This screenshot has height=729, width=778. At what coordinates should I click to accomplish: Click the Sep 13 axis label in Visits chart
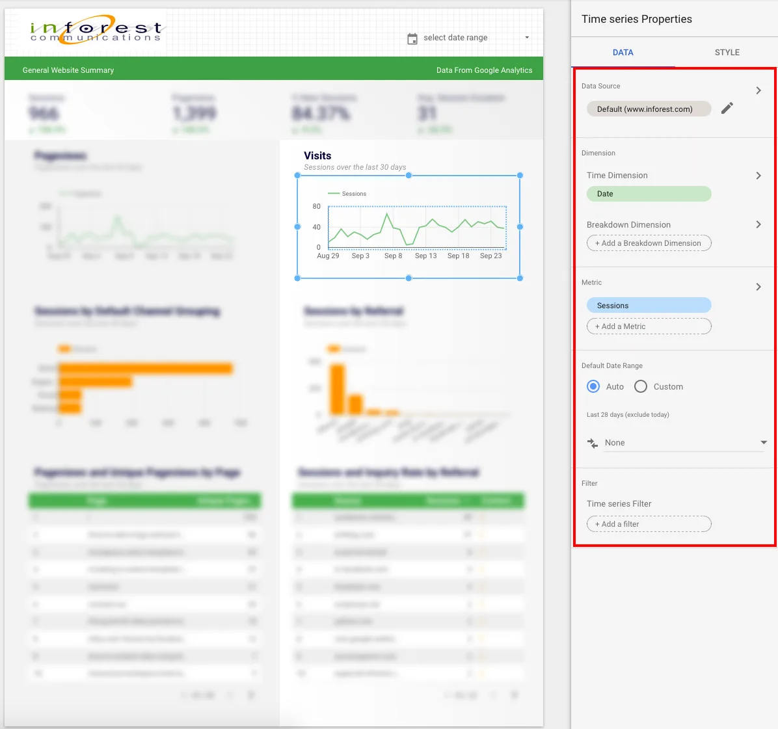coord(425,256)
